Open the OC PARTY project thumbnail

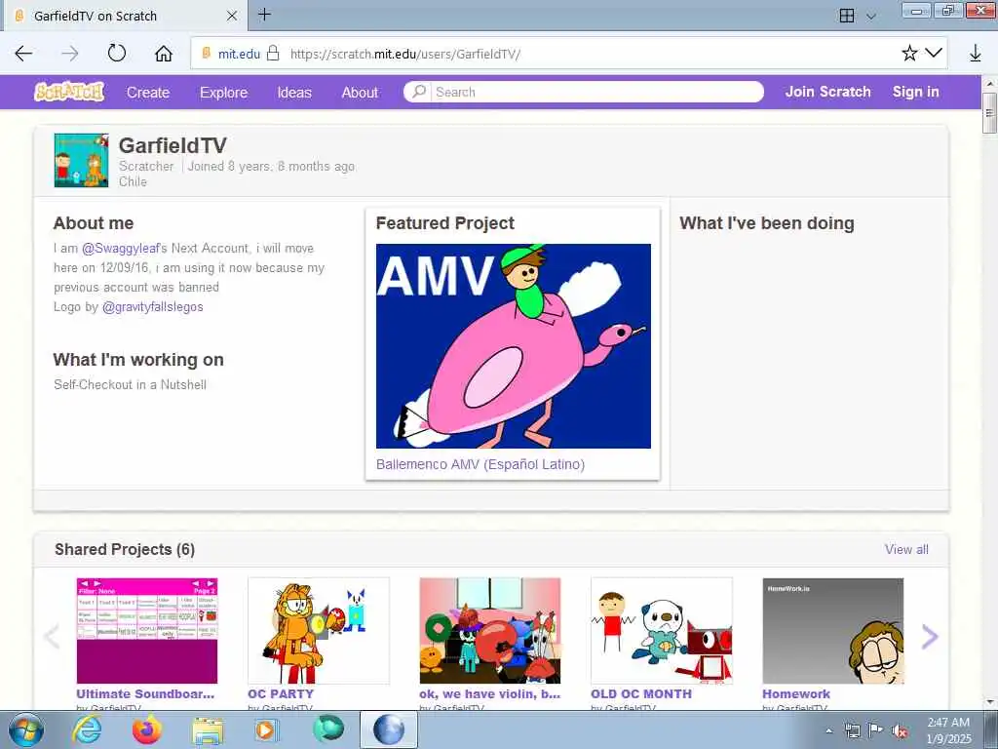pyautogui.click(x=319, y=631)
